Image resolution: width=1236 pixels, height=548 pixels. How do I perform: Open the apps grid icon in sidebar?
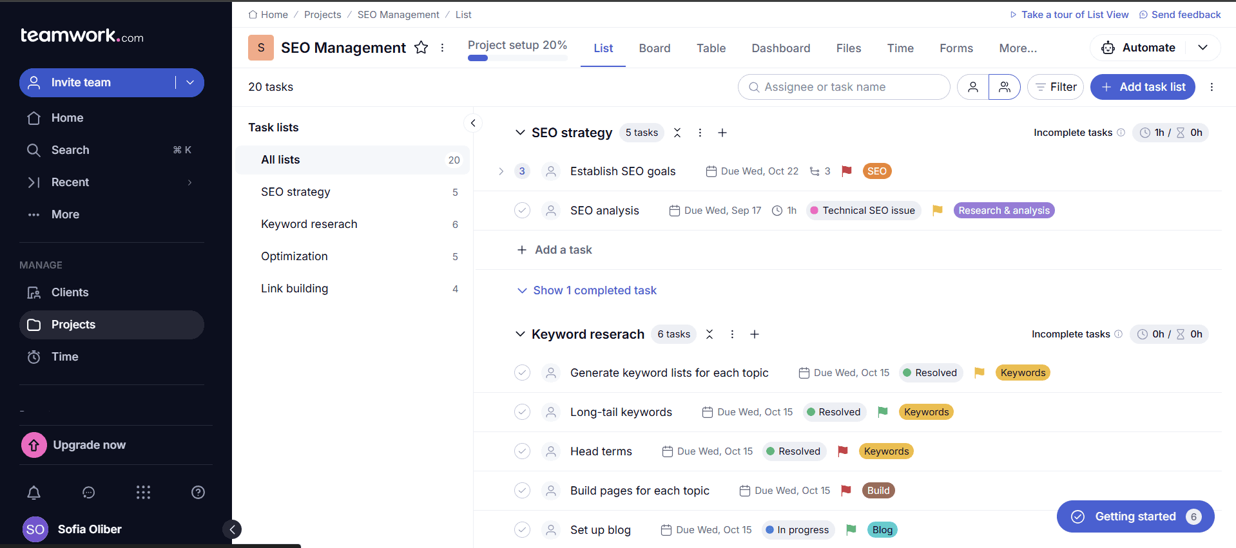(143, 493)
